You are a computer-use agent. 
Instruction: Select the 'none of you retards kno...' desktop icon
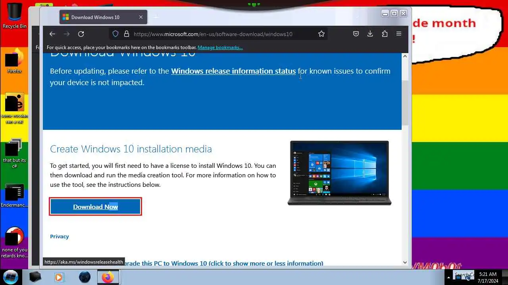(x=14, y=242)
